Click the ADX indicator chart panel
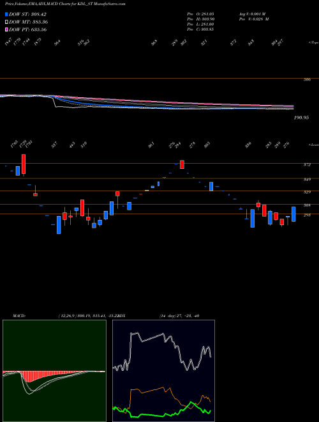Viewport: 319px width, 422px height. (x=163, y=371)
